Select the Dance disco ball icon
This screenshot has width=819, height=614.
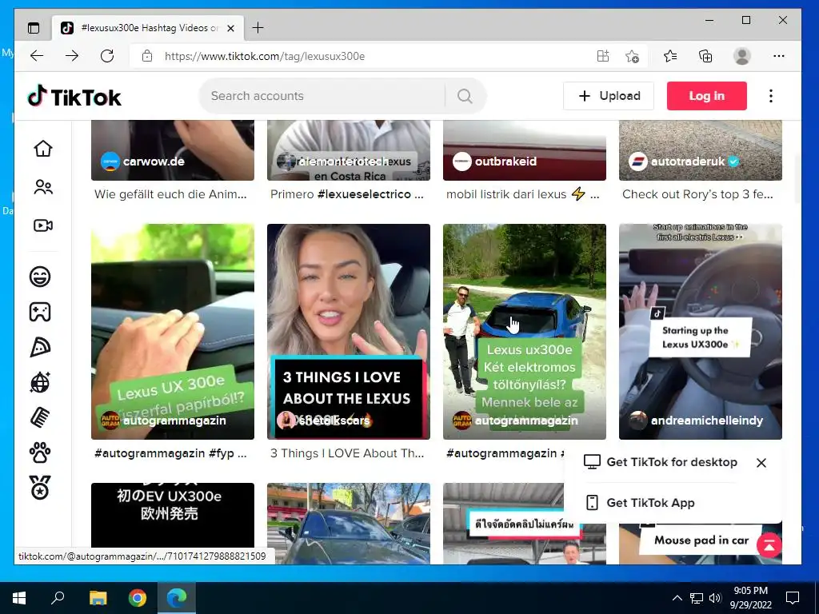coord(40,383)
